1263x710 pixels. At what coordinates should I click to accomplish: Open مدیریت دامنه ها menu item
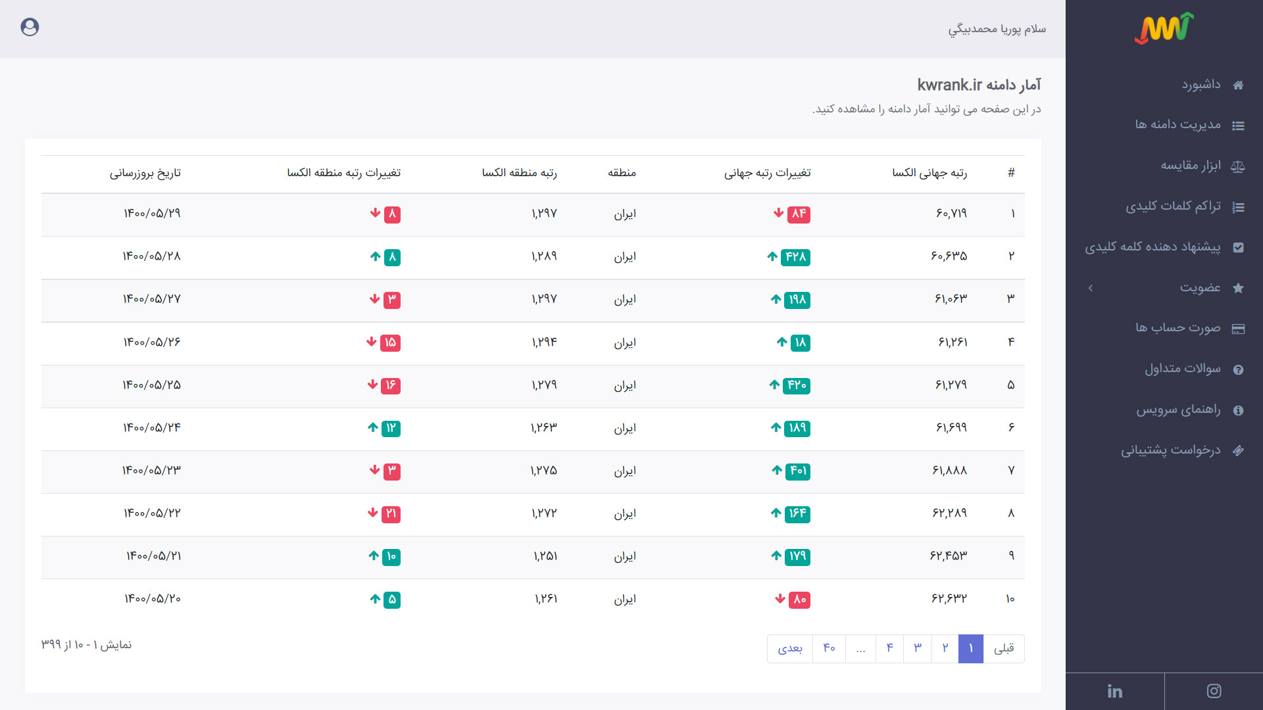(1177, 125)
